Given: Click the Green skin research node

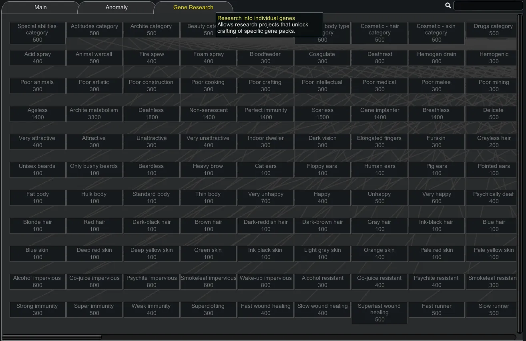Looking at the screenshot, I should click(209, 253).
